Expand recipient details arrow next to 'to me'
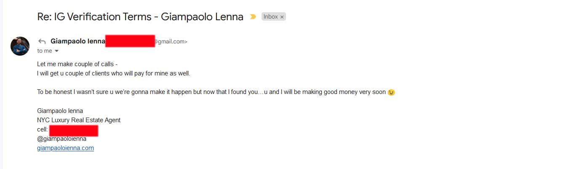Viewport: 577px width, 169px height. pos(57,51)
